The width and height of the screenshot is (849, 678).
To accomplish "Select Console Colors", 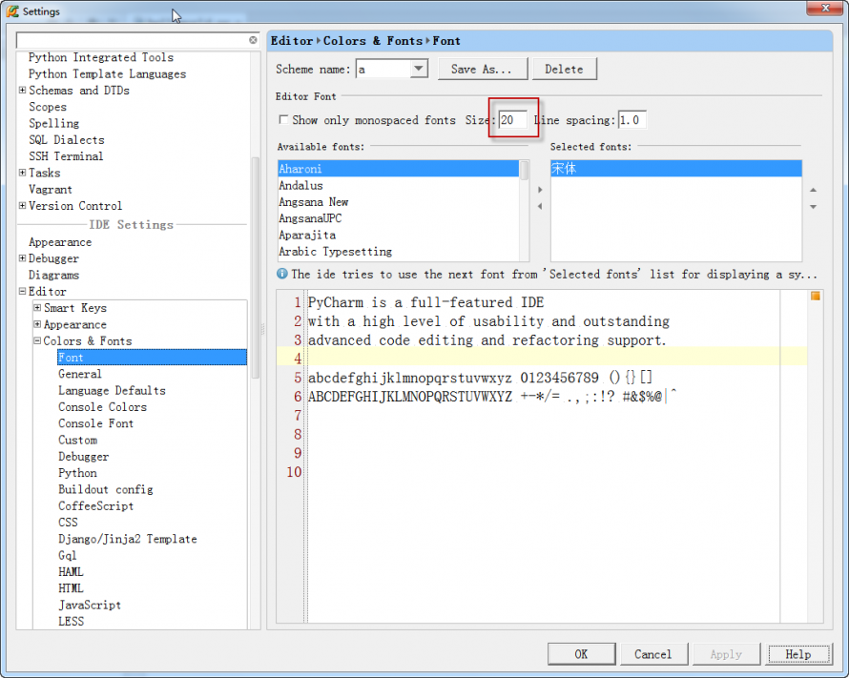I will tap(102, 407).
